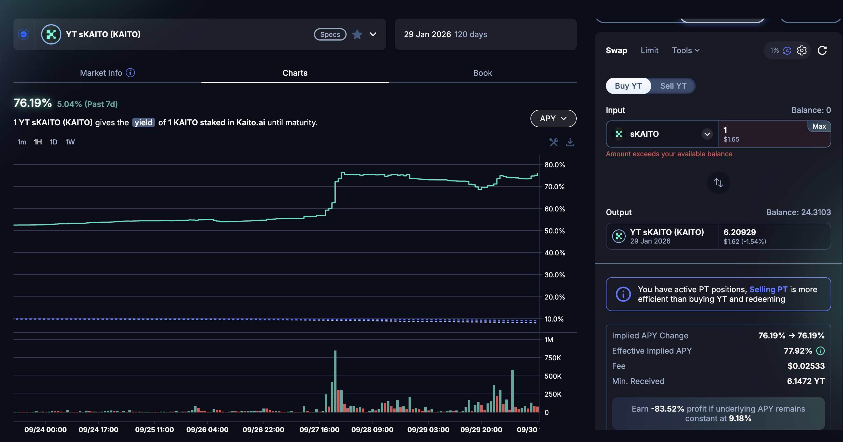Expand sKAITO input token selector
The width and height of the screenshot is (843, 442).
coord(707,134)
